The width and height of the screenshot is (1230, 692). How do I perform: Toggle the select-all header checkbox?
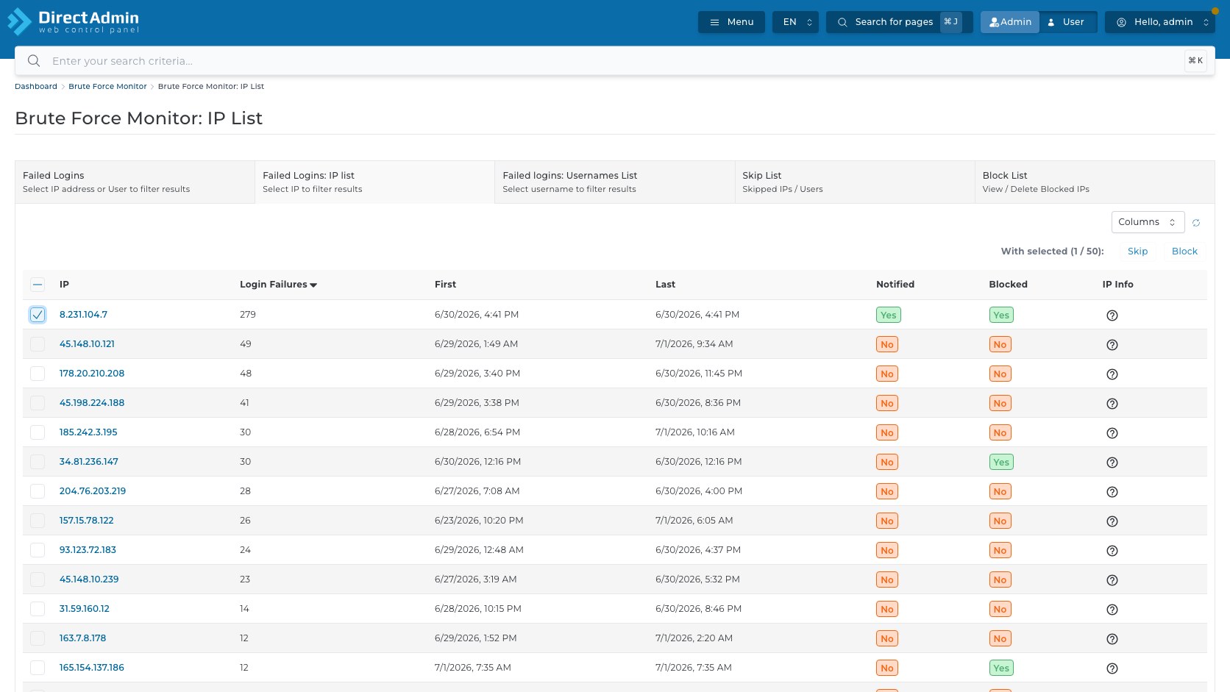pos(38,285)
